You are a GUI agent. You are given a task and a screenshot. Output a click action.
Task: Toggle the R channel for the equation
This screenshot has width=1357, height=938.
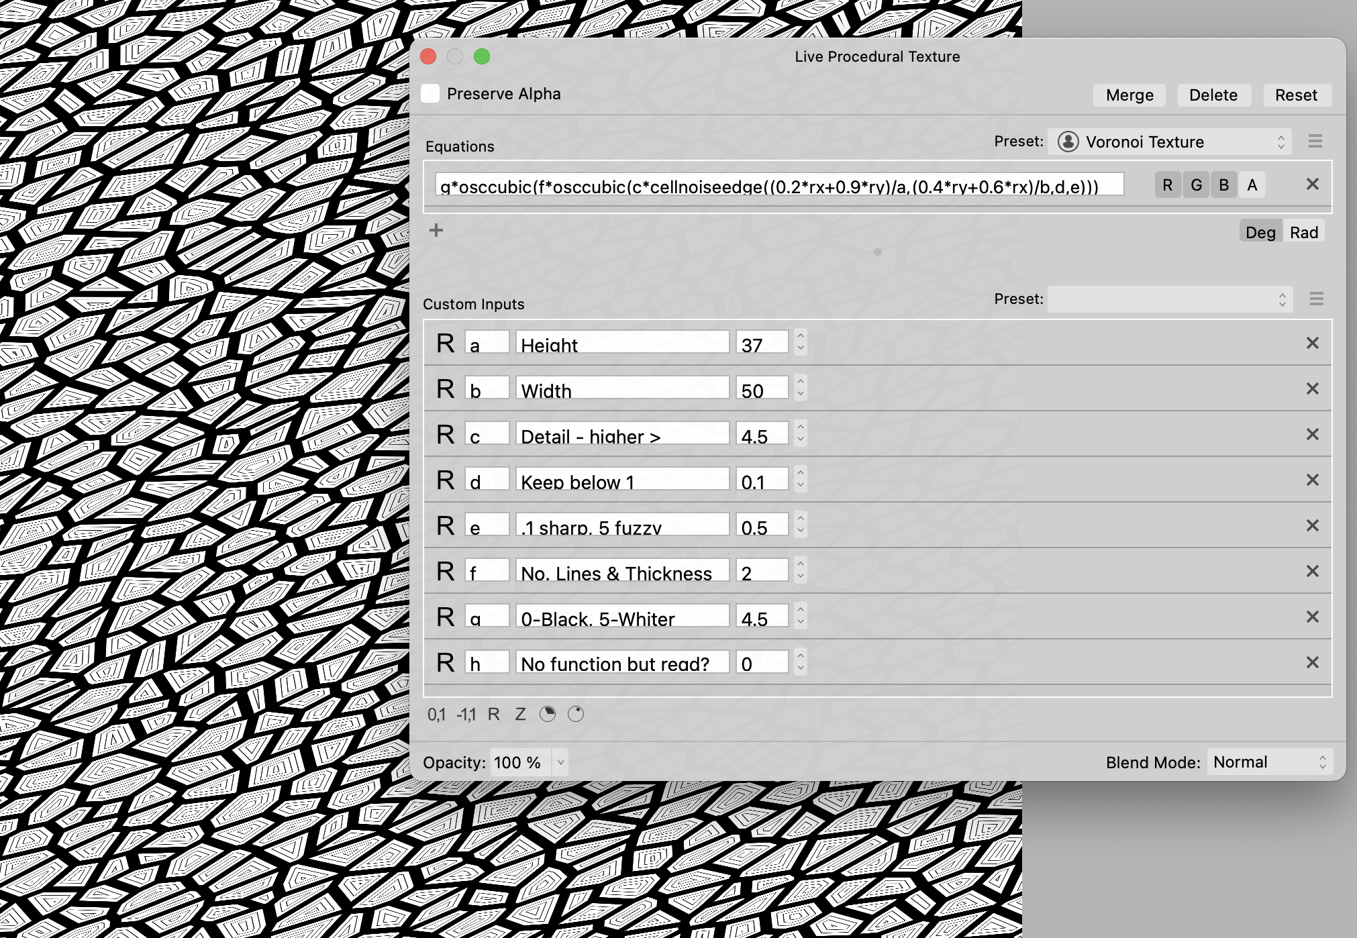pos(1168,185)
